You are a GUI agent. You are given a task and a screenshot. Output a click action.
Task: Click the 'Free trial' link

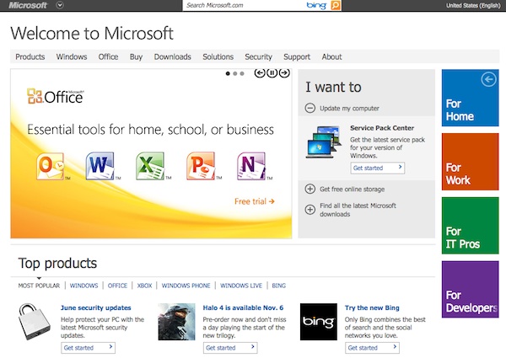pyautogui.click(x=254, y=201)
